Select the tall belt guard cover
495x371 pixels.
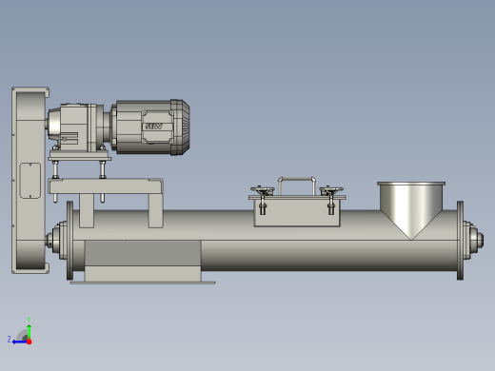(x=30, y=180)
